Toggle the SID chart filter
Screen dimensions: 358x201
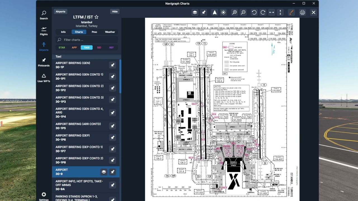coord(99,47)
